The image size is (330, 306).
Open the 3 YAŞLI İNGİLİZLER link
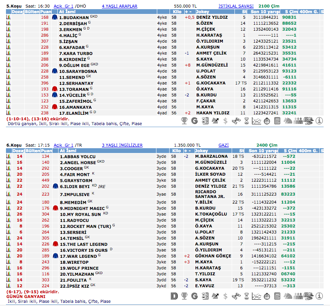122,145
